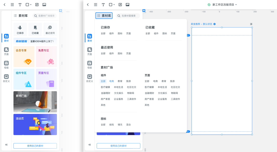The width and height of the screenshot is (277, 152).
Task: Expand the 素材库 menu in the left window
Action: (x=21, y=16)
